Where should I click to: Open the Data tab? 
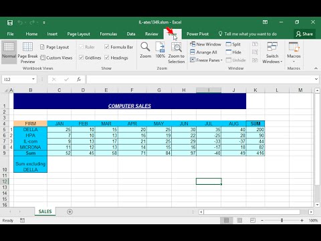point(131,34)
